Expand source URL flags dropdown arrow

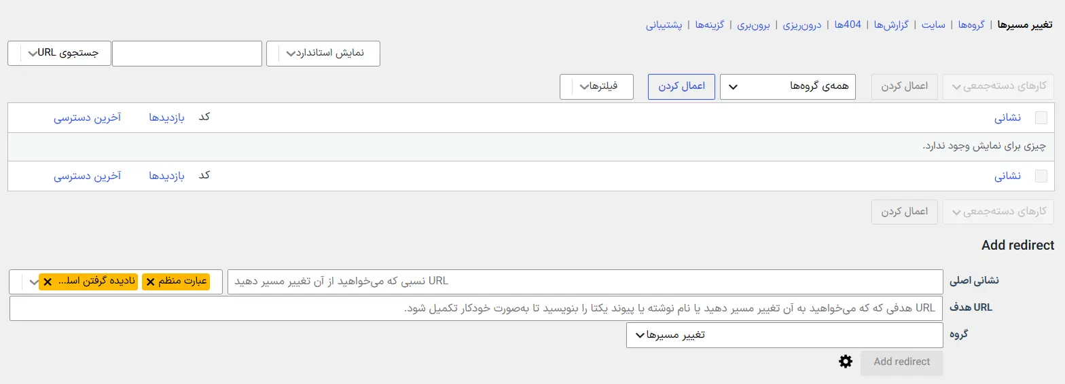tap(33, 282)
